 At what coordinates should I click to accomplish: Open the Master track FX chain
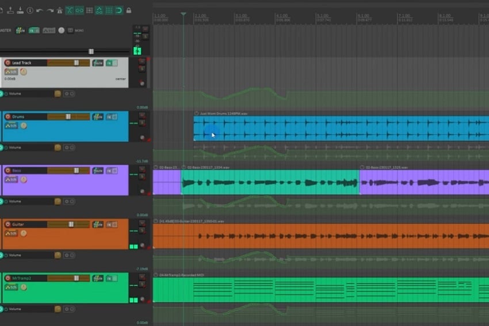pos(34,30)
